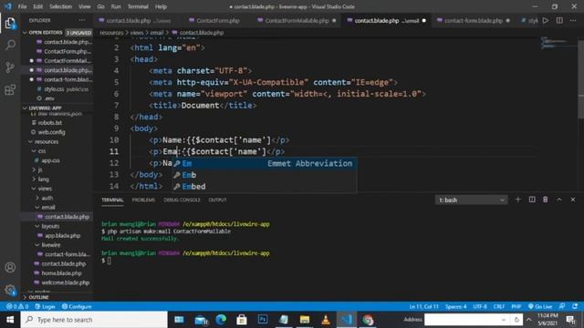
Task: Switch to the Problems panel tab
Action: (143, 200)
